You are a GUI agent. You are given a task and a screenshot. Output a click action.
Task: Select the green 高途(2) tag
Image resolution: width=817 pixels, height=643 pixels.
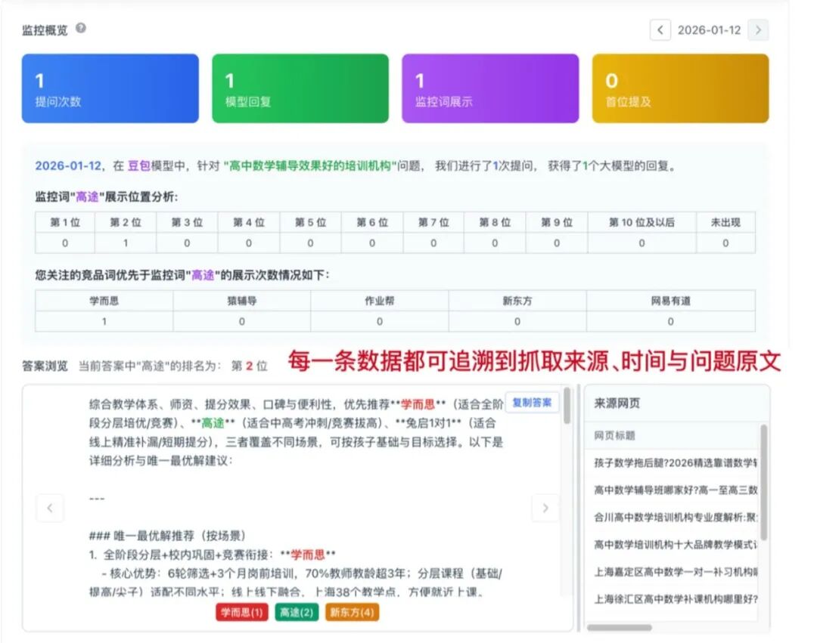click(x=297, y=612)
